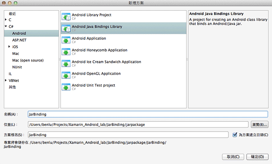Image resolution: width=272 pixels, height=164 pixels.
Task: Select the Android OpenGL Application text
Action: tap(96, 73)
